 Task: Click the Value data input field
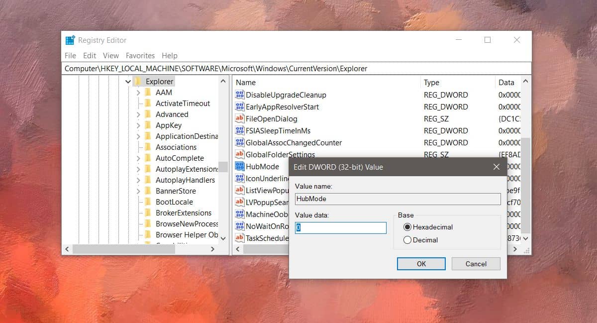pyautogui.click(x=341, y=228)
